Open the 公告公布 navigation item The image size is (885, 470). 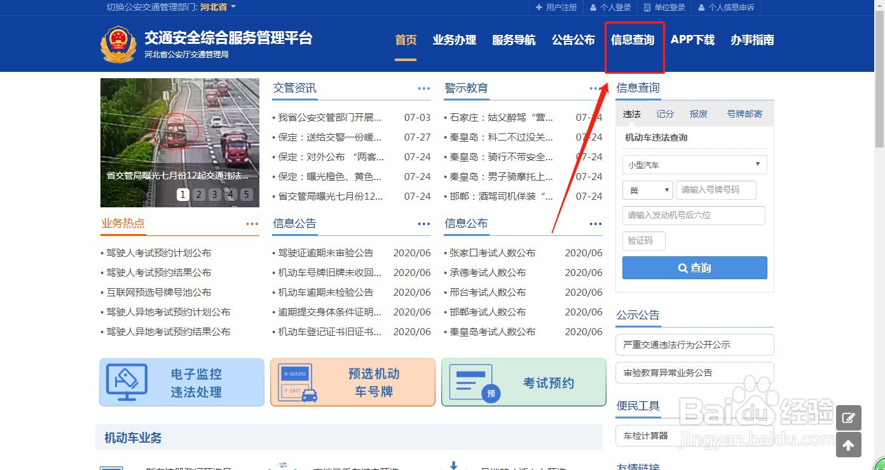click(573, 40)
